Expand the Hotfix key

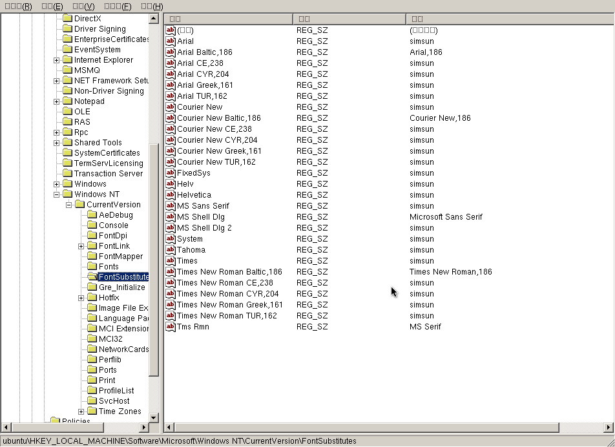81,298
